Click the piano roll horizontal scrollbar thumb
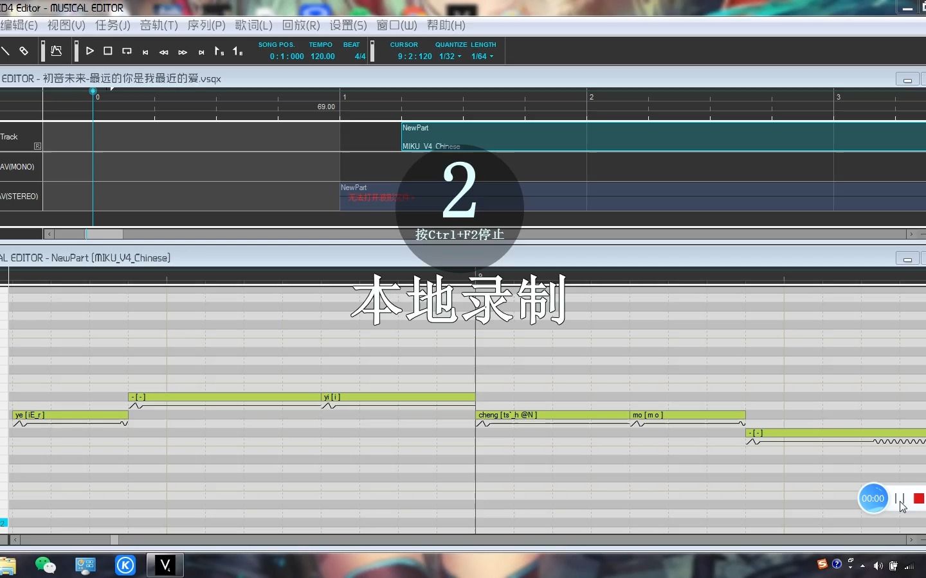Image resolution: width=926 pixels, height=578 pixels. [x=114, y=540]
